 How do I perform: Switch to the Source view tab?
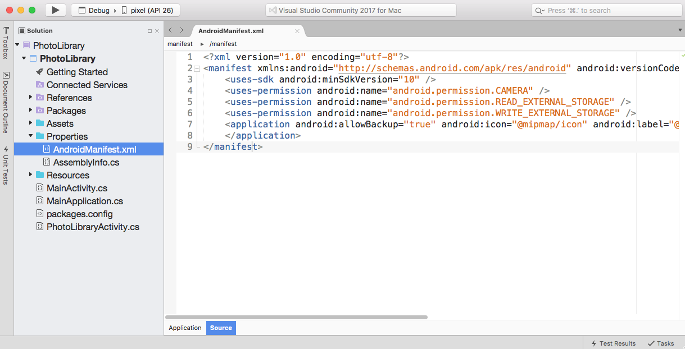click(221, 328)
